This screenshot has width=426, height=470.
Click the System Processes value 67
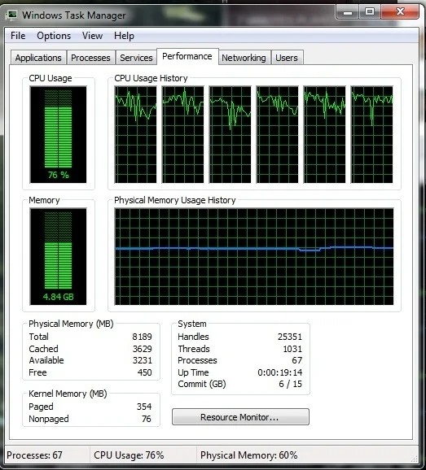tap(297, 360)
